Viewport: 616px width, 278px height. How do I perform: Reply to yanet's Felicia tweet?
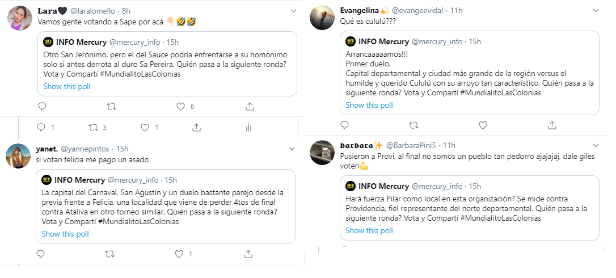click(x=41, y=254)
